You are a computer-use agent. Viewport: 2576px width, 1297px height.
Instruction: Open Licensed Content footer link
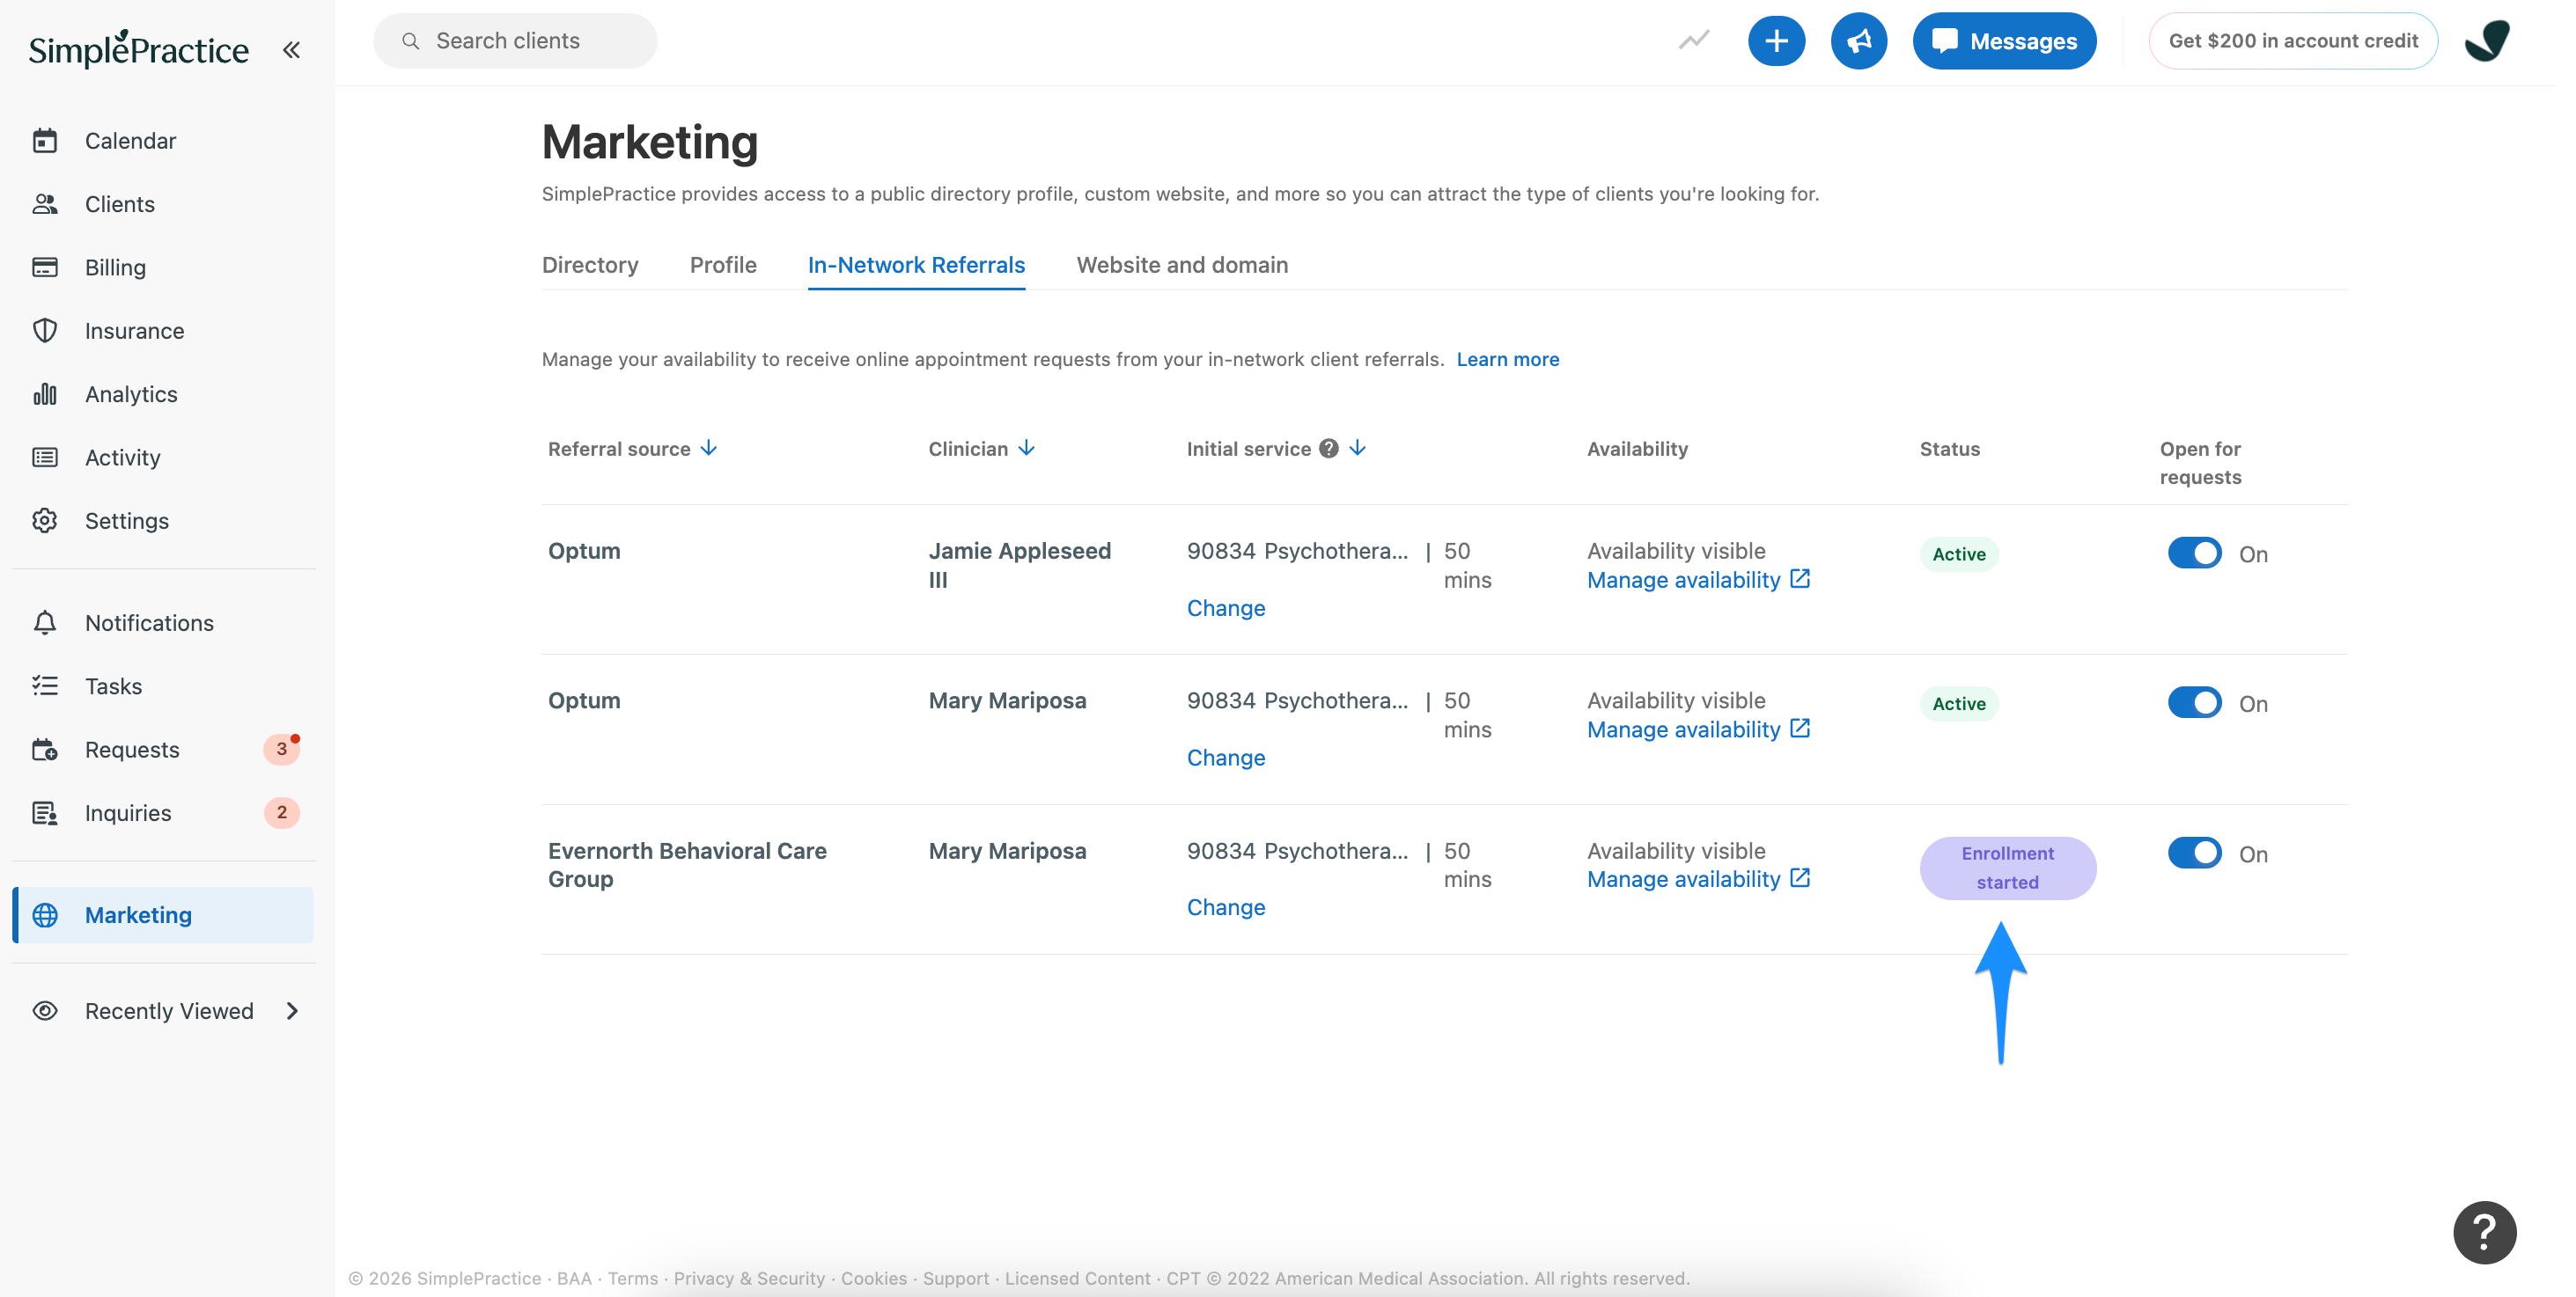click(x=1077, y=1278)
